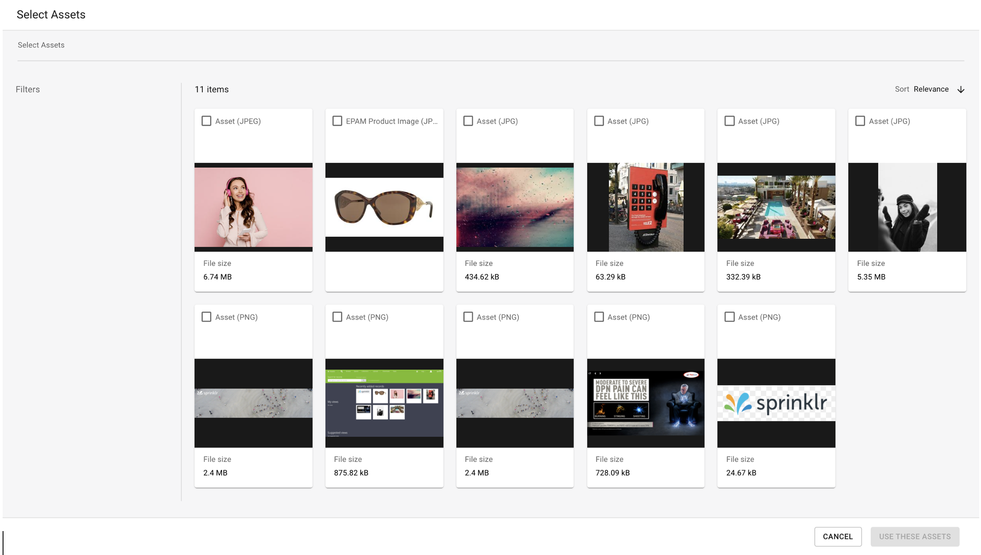Image resolution: width=981 pixels, height=555 pixels.
Task: Open the Sort Relevance dropdown
Action: pos(931,89)
